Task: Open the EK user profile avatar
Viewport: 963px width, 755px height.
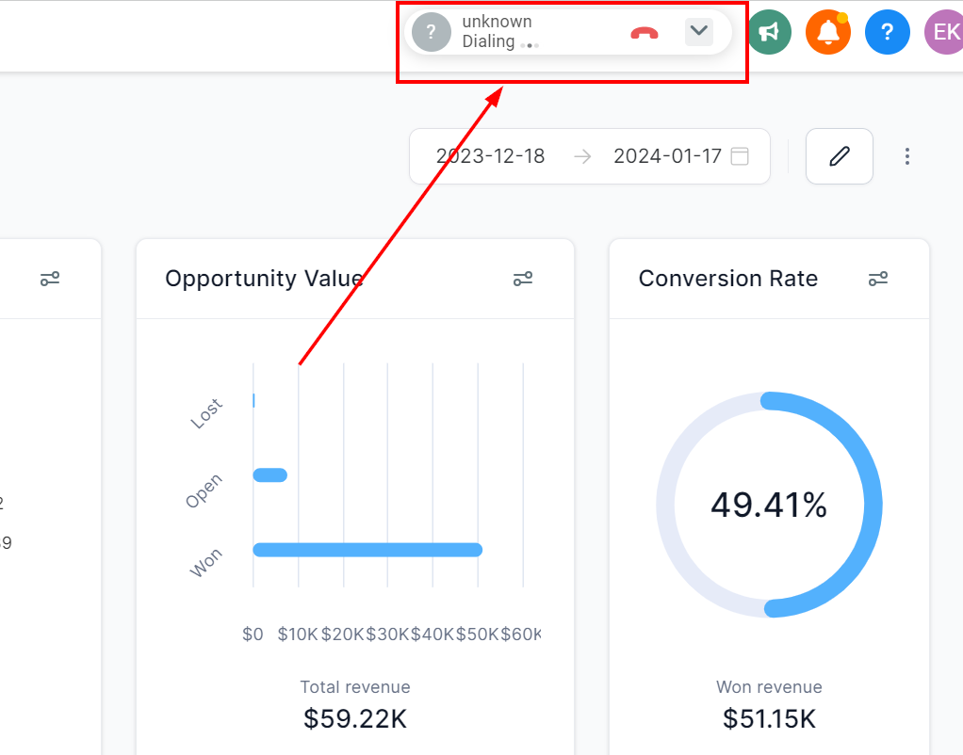Action: pos(944,32)
